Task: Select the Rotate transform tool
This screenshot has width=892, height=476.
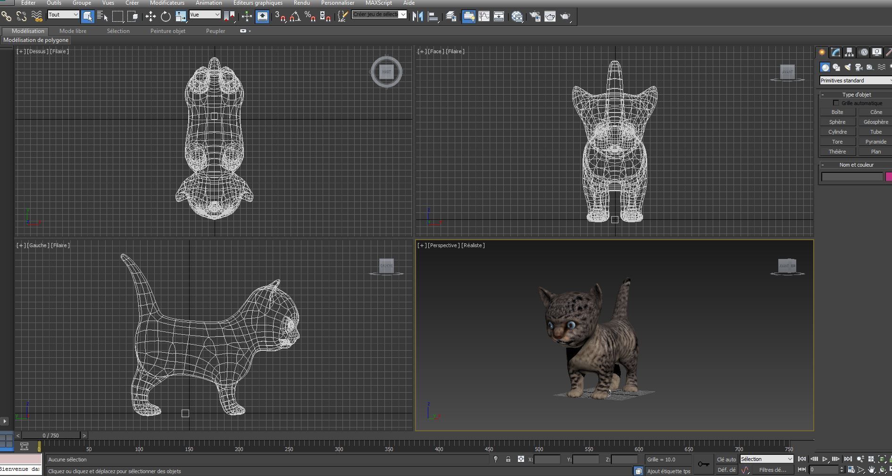Action: click(166, 16)
